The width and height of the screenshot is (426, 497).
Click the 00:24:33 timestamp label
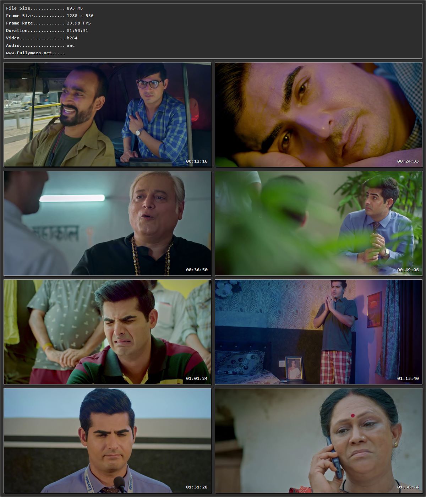pos(408,161)
